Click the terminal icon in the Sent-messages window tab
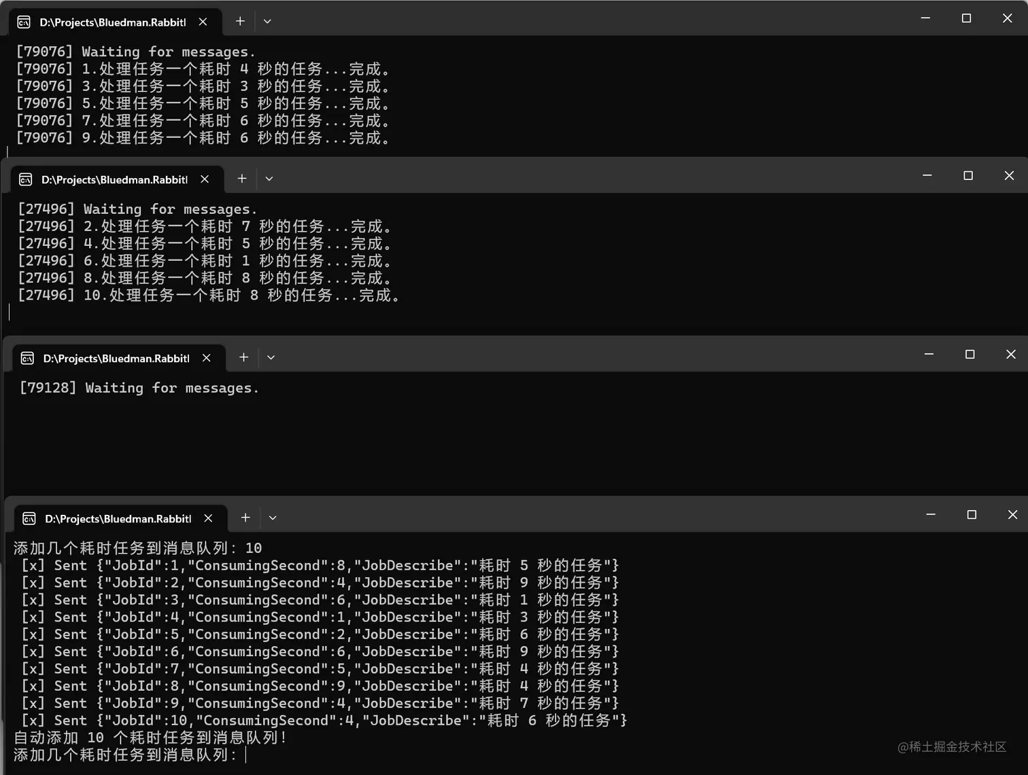1028x775 pixels. [x=29, y=518]
